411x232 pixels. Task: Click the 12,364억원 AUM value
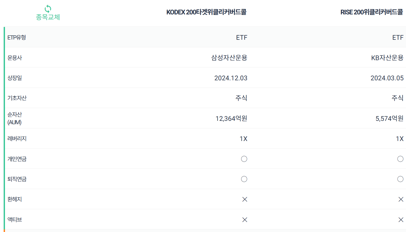point(231,118)
